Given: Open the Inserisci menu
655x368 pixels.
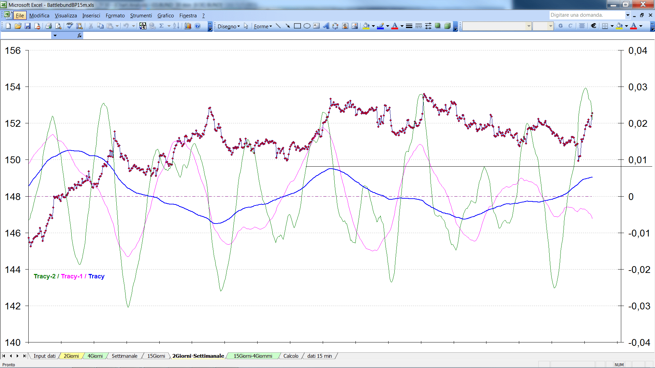Looking at the screenshot, I should (91, 16).
